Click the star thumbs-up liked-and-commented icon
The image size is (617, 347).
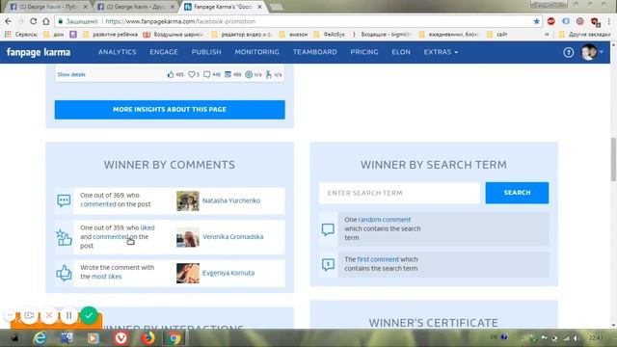pyautogui.click(x=64, y=237)
